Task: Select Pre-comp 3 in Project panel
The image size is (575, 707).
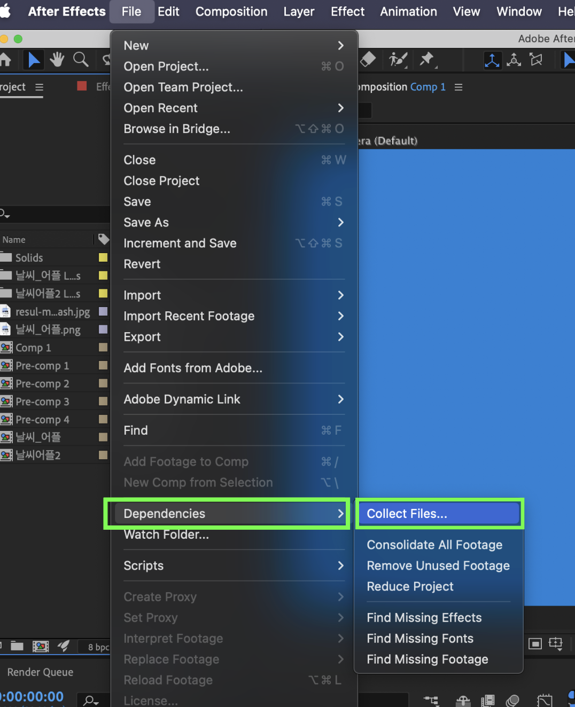Action: (42, 402)
